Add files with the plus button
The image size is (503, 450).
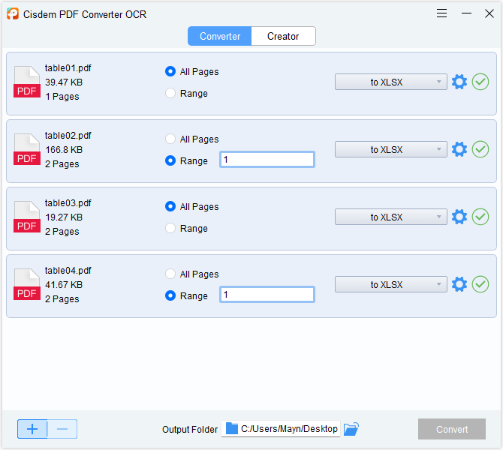pyautogui.click(x=32, y=429)
